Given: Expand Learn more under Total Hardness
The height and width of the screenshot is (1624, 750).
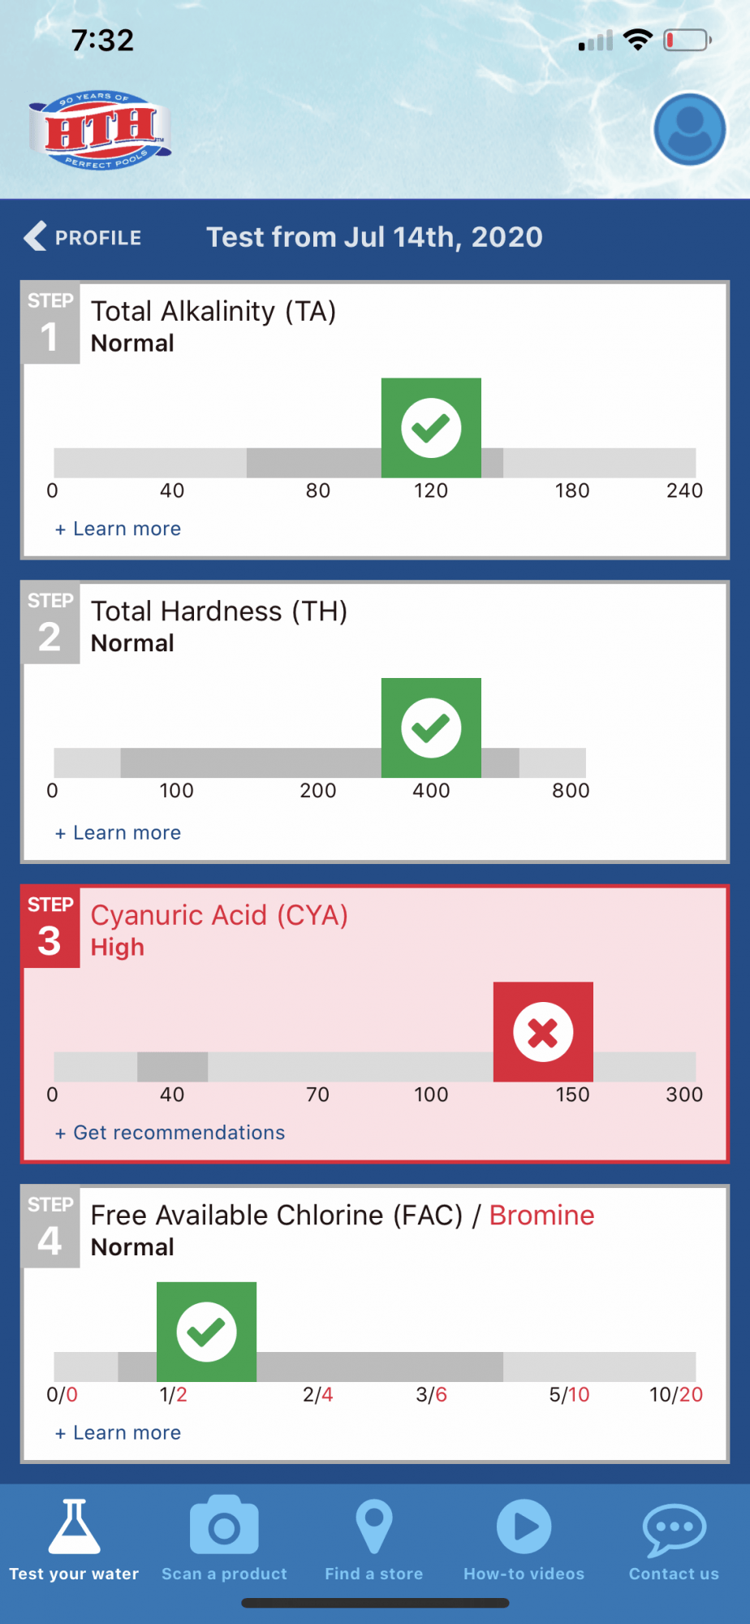Looking at the screenshot, I should coord(118,832).
